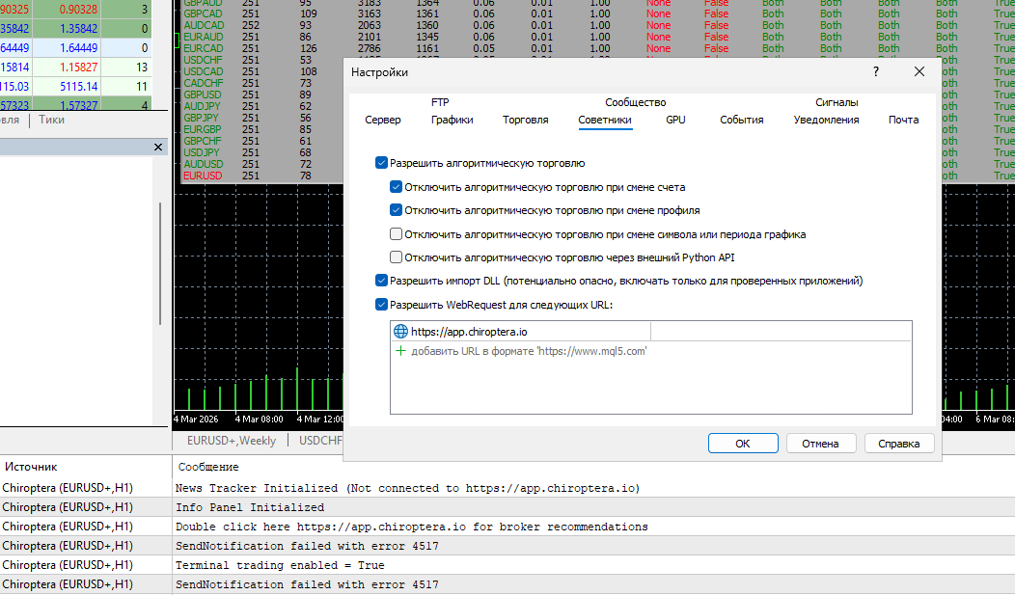The image size is (1015, 595).
Task: Toggle Разрешить WebRequest checkbox
Action: coord(381,305)
